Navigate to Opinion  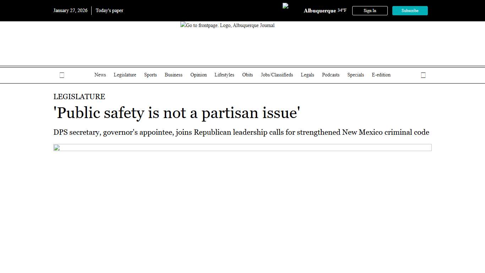[x=198, y=75]
